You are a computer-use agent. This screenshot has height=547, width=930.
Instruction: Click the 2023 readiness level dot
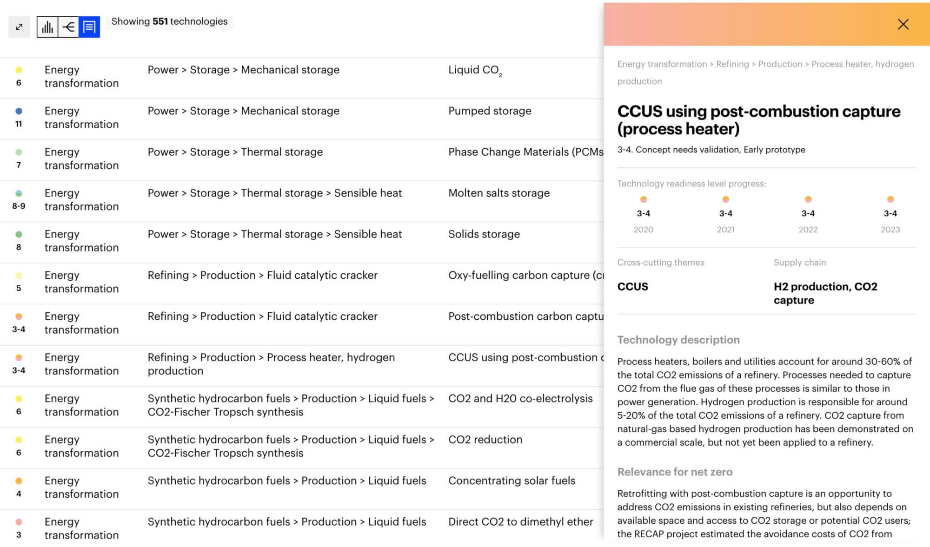tap(890, 199)
